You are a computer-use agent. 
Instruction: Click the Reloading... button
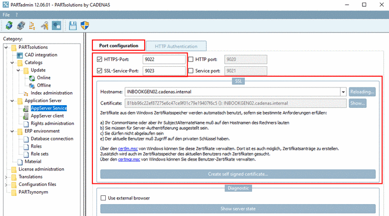coord(362,92)
